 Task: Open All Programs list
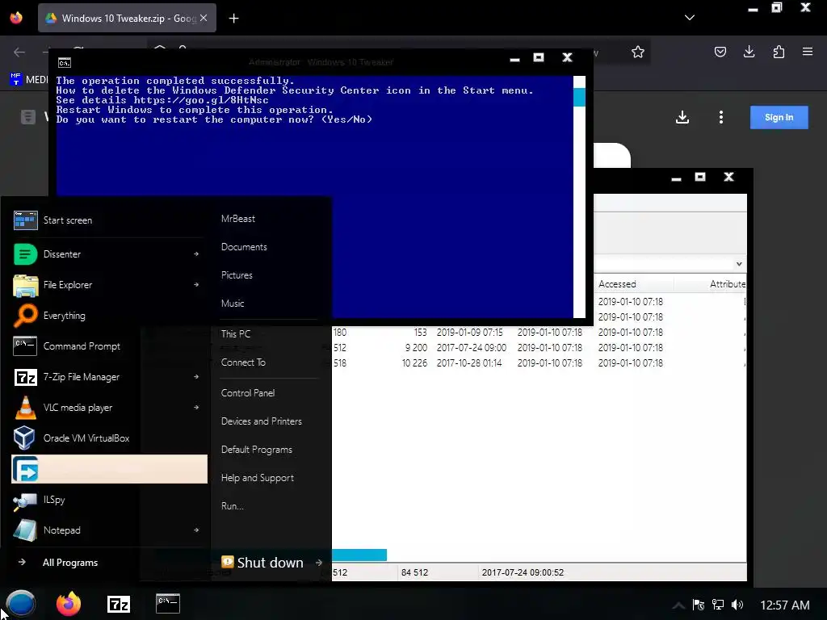(70, 563)
